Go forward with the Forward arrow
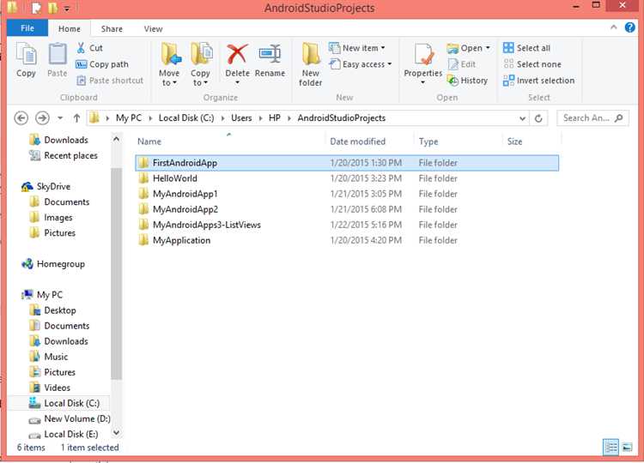644x463 pixels. (x=42, y=118)
